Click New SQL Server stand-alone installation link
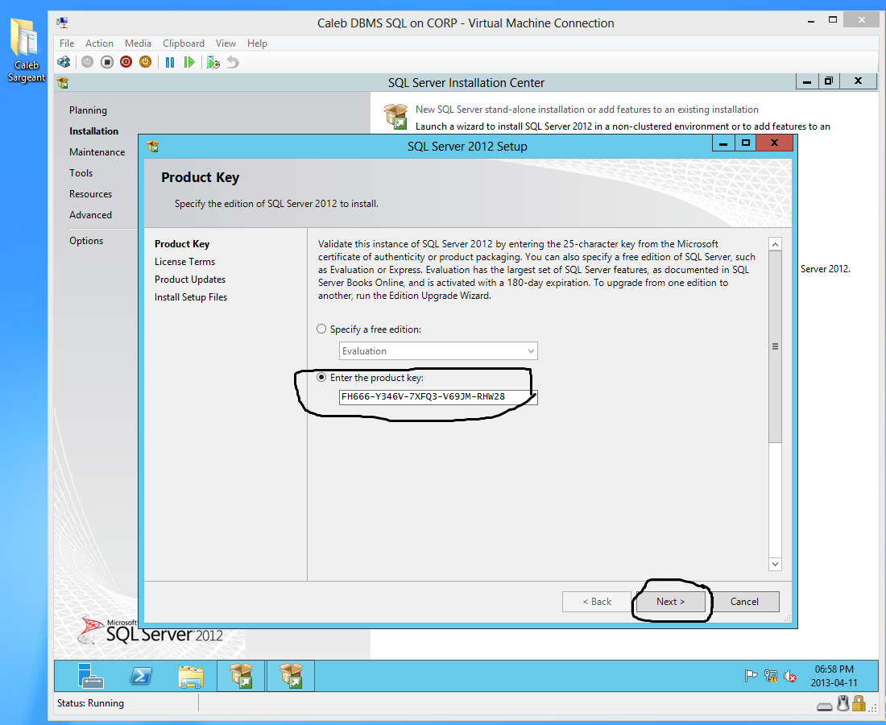Viewport: 886px width, 725px height. (587, 110)
